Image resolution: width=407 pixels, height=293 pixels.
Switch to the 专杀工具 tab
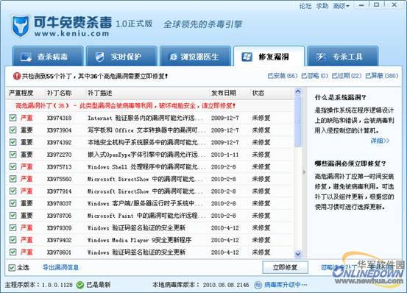click(x=343, y=56)
